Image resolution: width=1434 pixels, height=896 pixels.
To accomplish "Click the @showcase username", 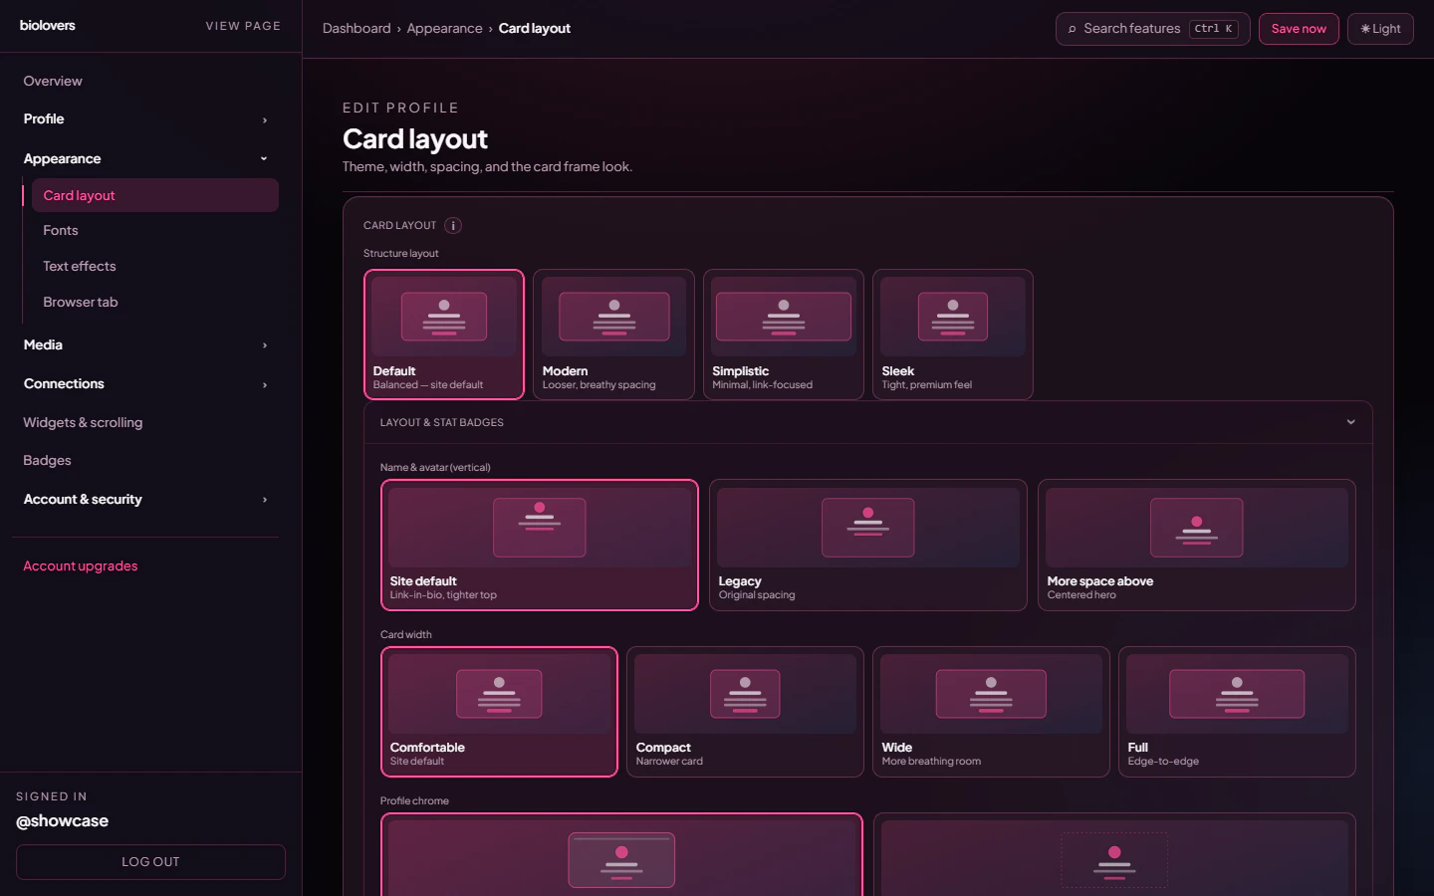I will [x=62, y=821].
